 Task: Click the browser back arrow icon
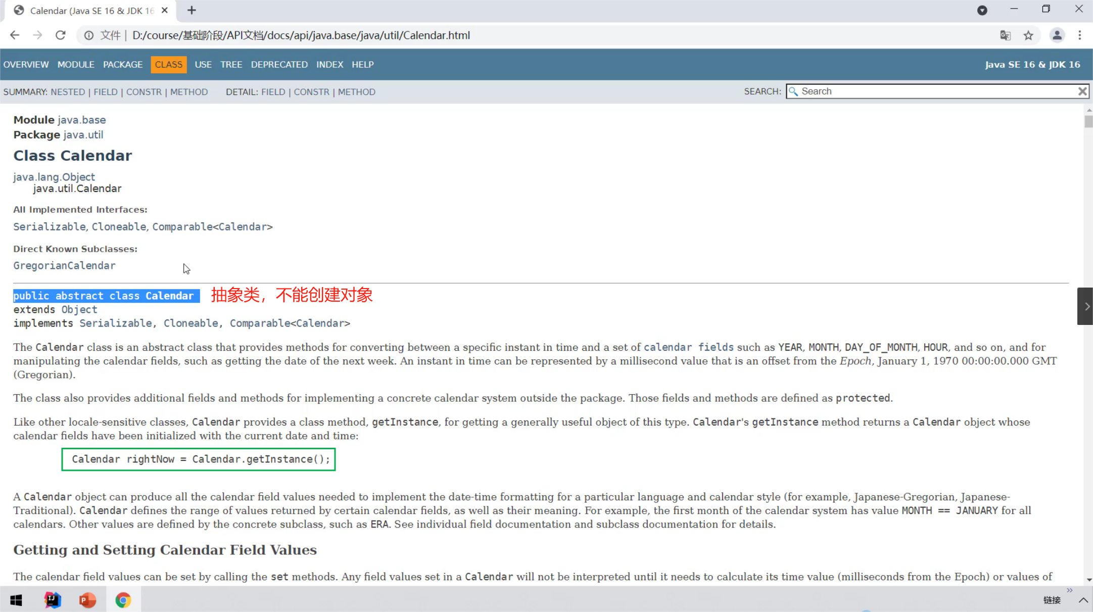[x=15, y=35]
